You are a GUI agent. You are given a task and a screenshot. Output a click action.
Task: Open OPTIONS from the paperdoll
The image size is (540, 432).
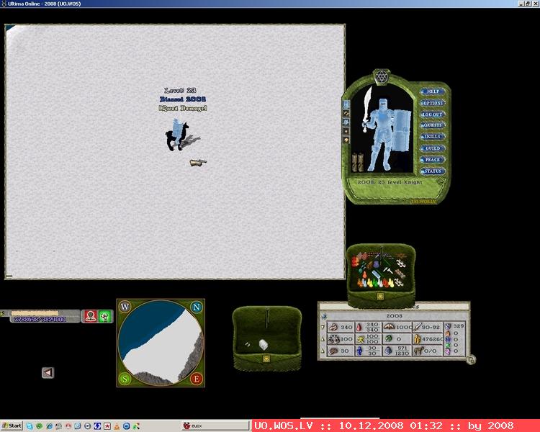tap(433, 103)
